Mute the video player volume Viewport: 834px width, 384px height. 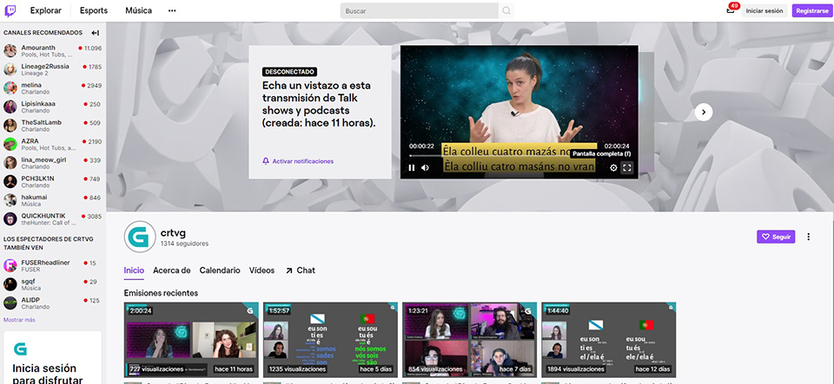pos(426,167)
